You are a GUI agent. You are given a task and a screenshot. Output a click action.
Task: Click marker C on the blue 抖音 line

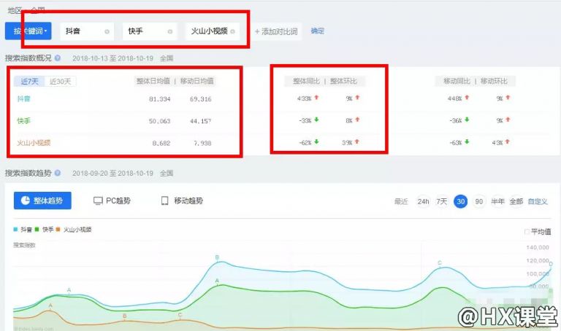[440, 262]
